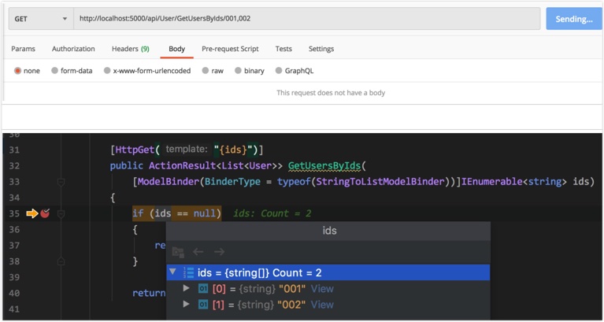604x322 pixels.
Task: Open the Tests tab
Action: click(283, 49)
